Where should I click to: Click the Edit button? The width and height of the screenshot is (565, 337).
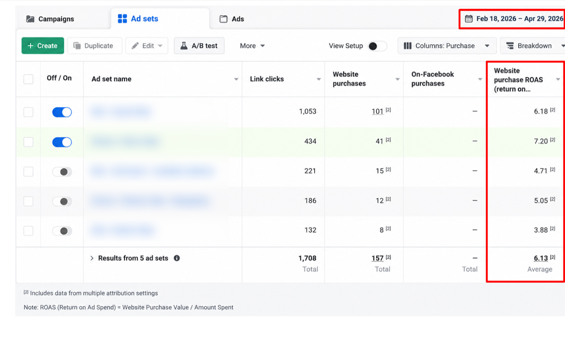147,46
